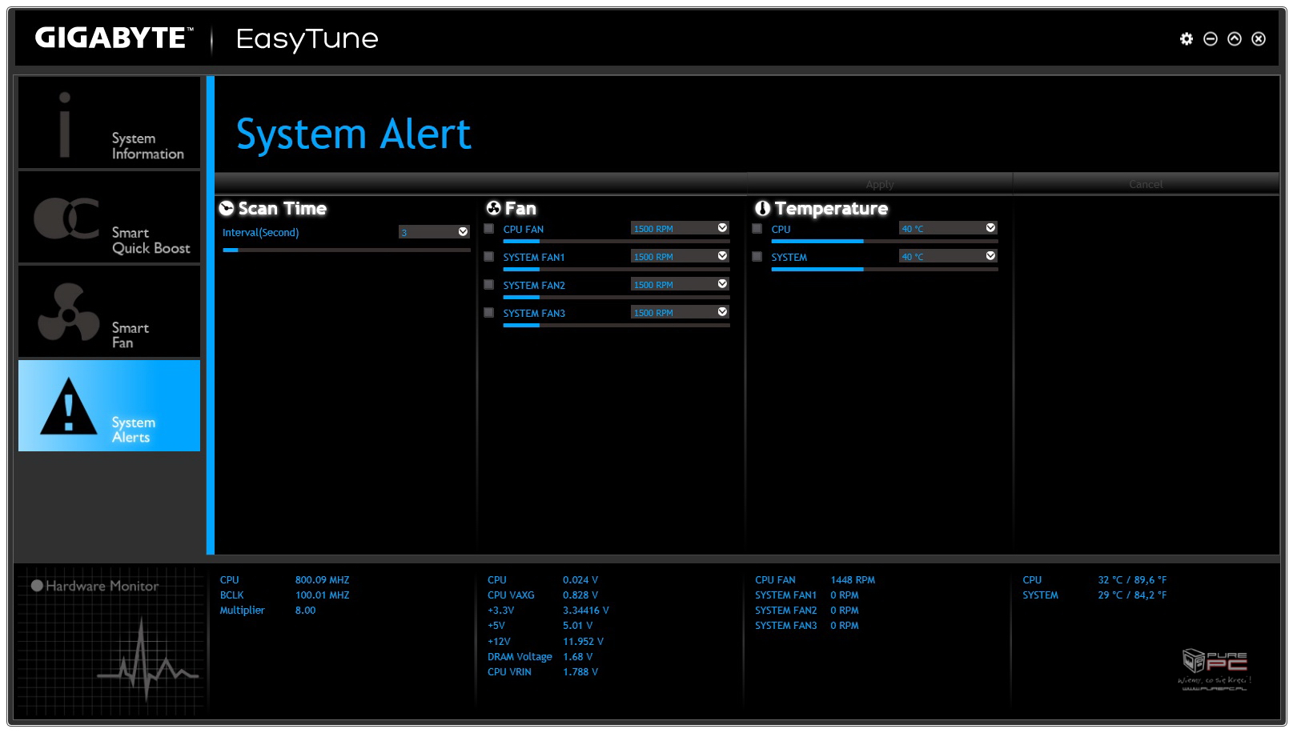Click the Cancel button
Image resolution: width=1293 pixels, height=733 pixels.
(x=1146, y=184)
